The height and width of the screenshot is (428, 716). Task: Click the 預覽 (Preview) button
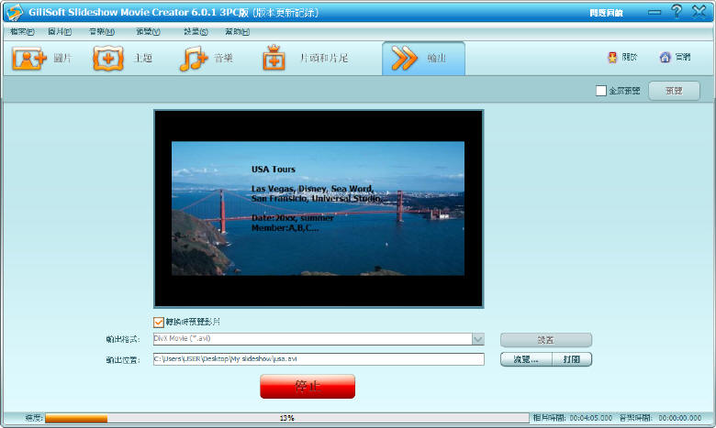click(x=674, y=91)
